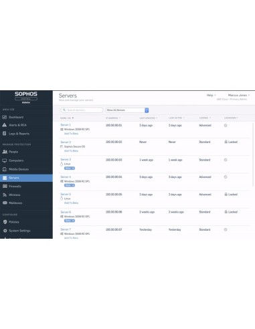Open the Server 4 link

click(66, 177)
